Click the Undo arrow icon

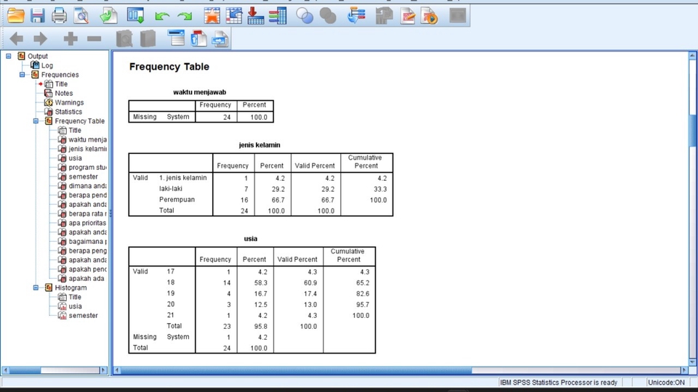click(x=162, y=15)
